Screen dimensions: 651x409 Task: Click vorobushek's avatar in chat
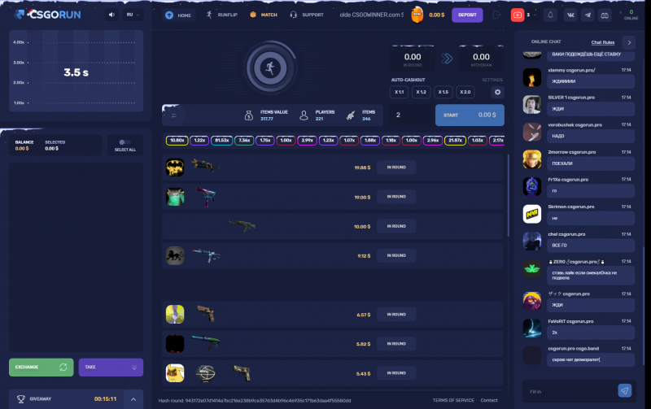[532, 132]
